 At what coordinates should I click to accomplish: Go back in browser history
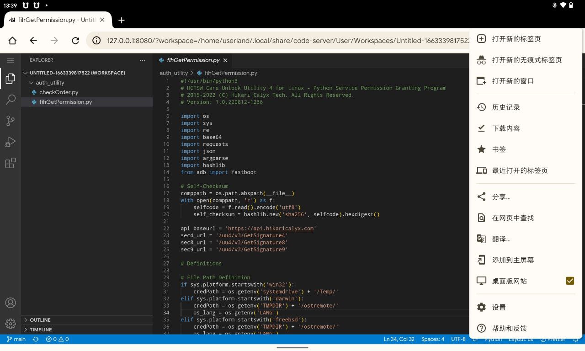[x=33, y=40]
